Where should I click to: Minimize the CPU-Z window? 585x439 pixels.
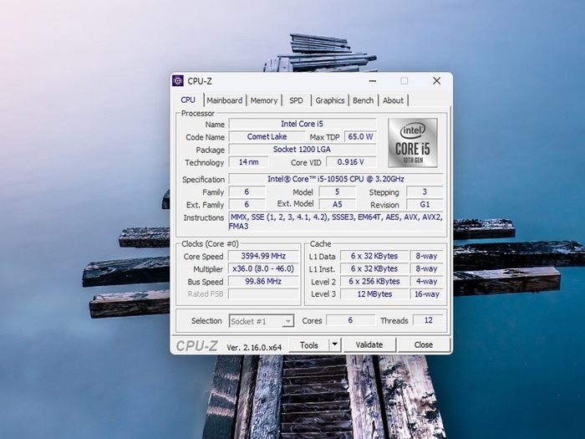tap(373, 81)
